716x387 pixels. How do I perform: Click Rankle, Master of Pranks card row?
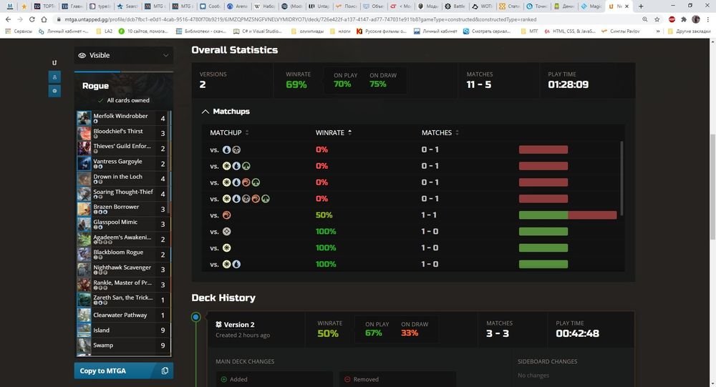coord(123,285)
